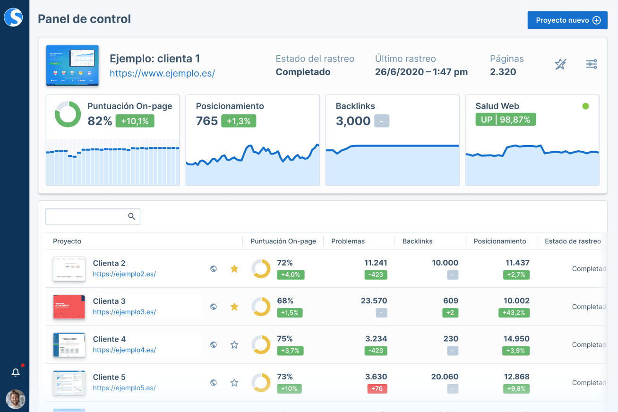Image resolution: width=618 pixels, height=412 pixels.
Task: Open the notifications bell
Action: (x=16, y=373)
